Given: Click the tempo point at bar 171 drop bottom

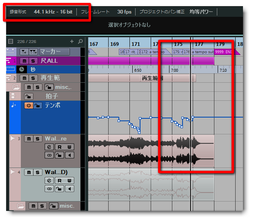Looking at the screenshot, I should (x=139, y=133).
